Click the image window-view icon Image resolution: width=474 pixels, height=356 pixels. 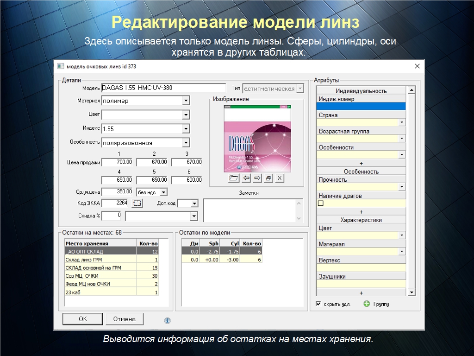point(268,178)
